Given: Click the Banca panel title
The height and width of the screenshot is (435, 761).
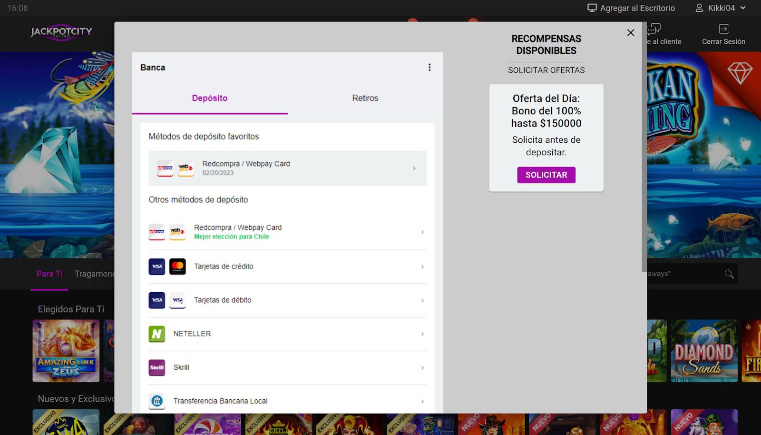Looking at the screenshot, I should coord(153,68).
